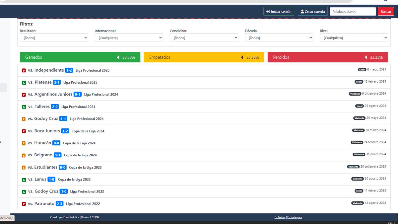Click the date 25 agosto 2024

tap(375, 106)
